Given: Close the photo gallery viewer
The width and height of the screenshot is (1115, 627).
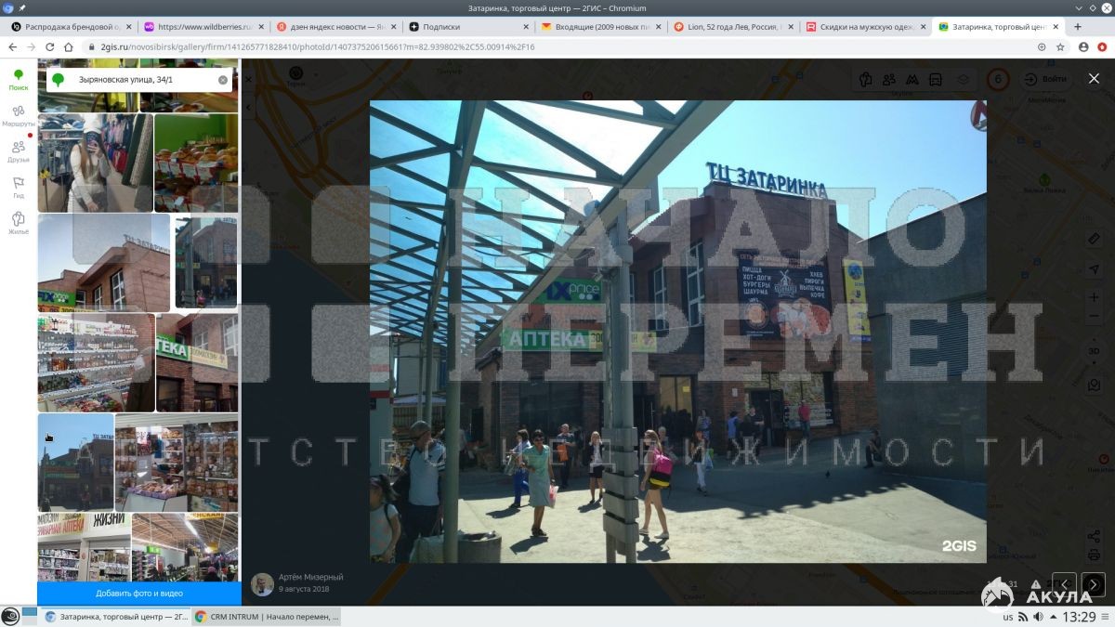Looking at the screenshot, I should tap(1094, 79).
